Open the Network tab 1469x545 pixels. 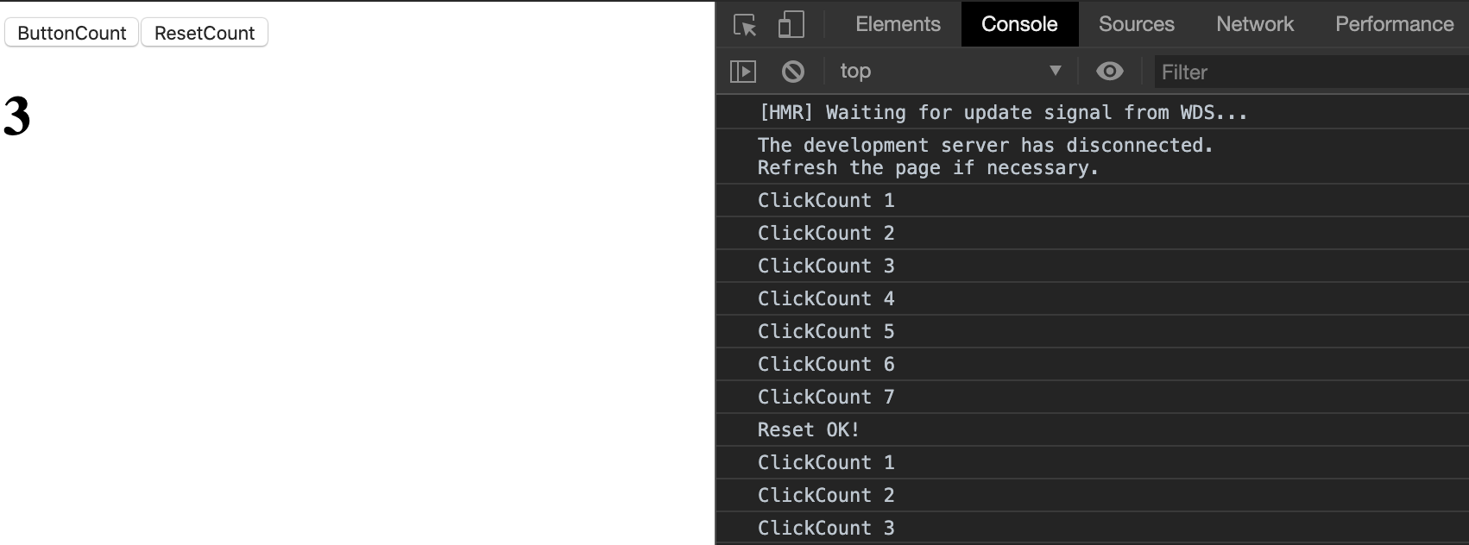1255,24
